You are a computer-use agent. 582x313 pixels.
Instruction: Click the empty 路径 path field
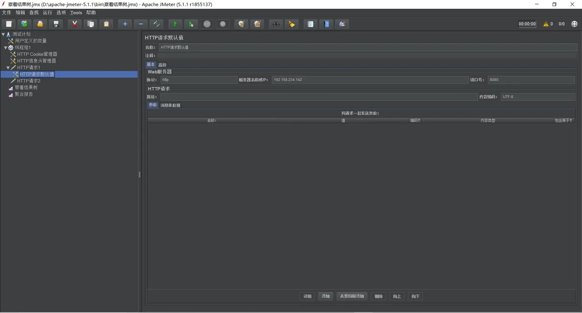(319, 97)
